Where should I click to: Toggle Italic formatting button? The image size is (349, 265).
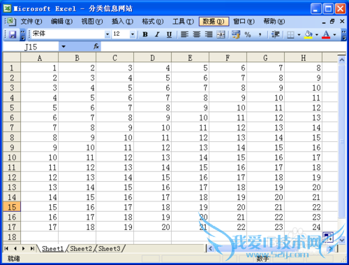click(x=157, y=35)
